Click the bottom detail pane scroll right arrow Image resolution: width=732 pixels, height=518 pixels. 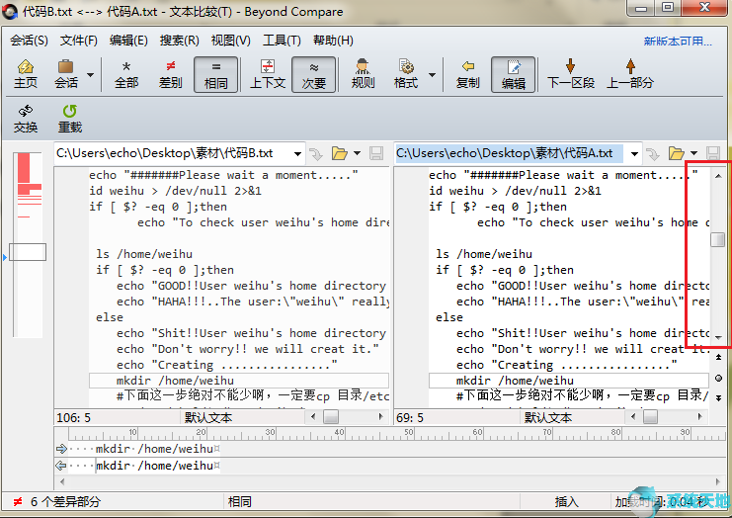718,481
